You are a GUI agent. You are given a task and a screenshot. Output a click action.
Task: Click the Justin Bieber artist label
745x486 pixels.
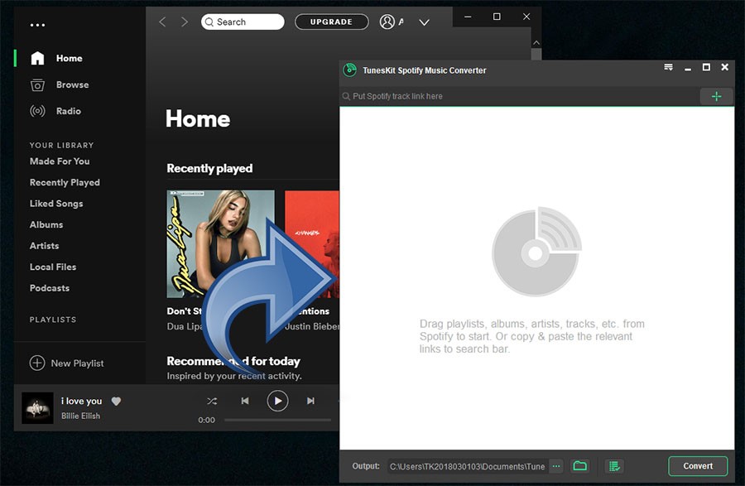click(x=312, y=326)
